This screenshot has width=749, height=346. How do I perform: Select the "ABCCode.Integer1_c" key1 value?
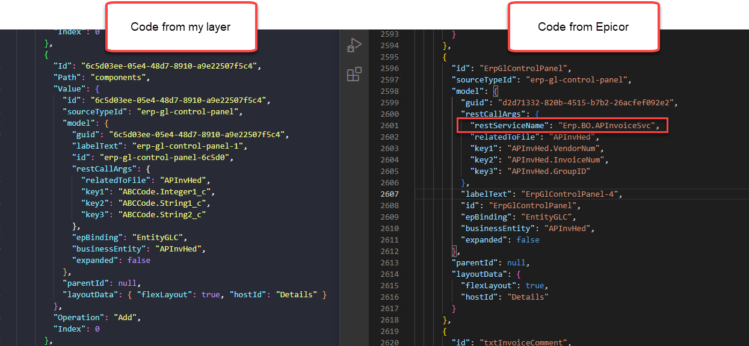pyautogui.click(x=166, y=192)
